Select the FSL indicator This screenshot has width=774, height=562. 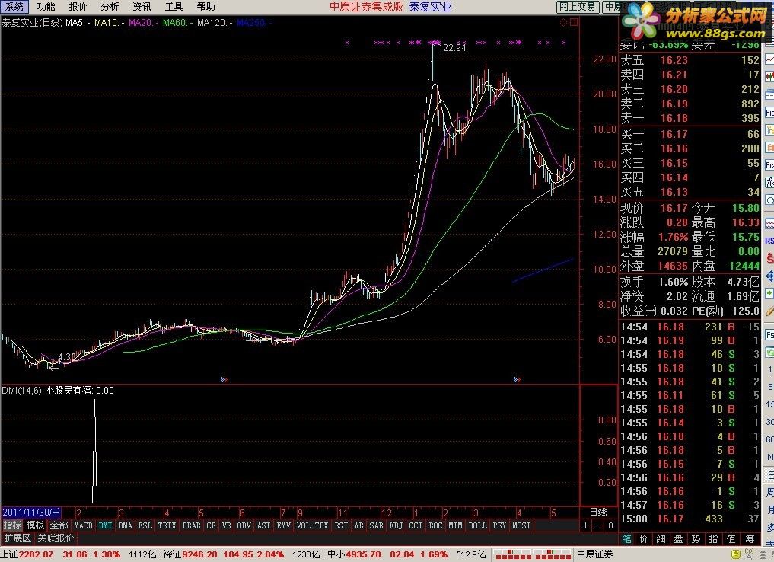tap(145, 525)
